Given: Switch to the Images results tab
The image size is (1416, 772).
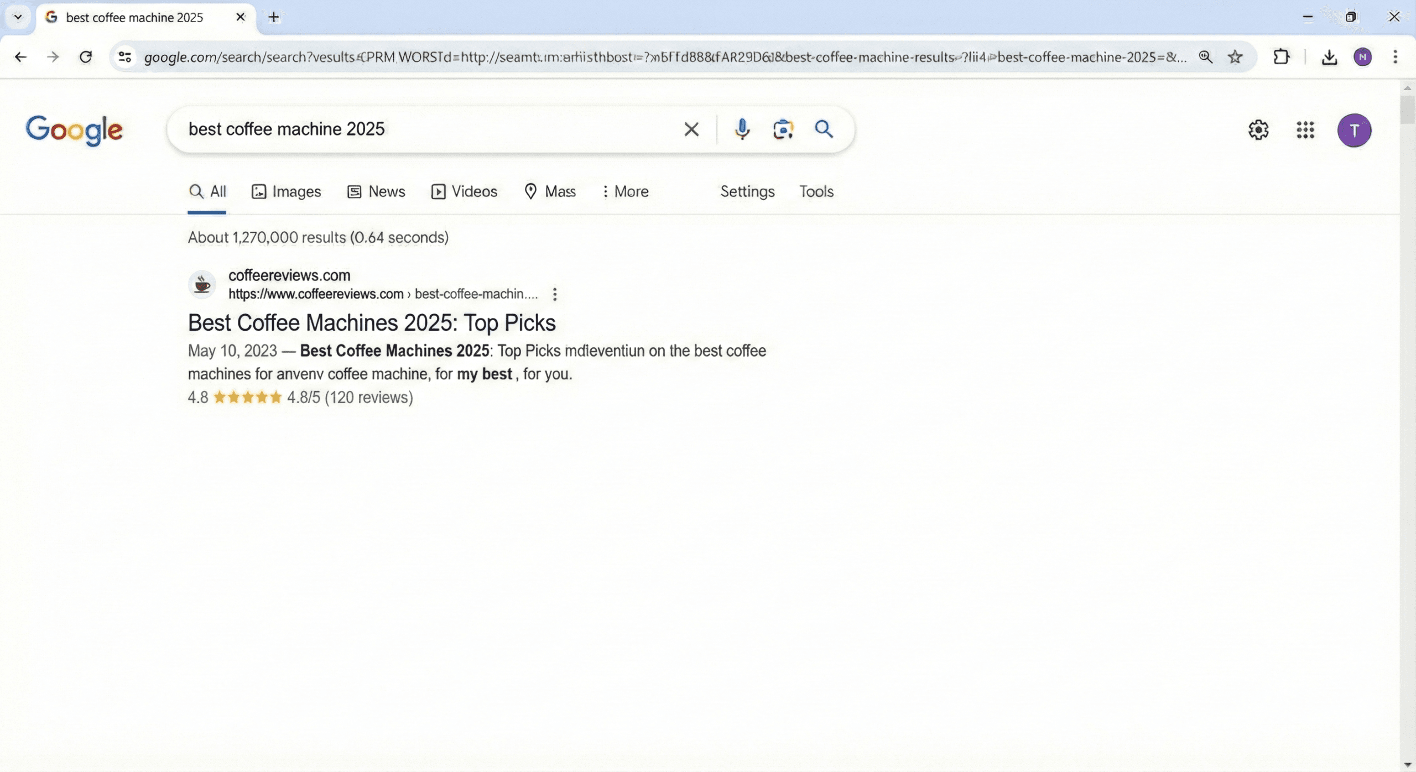Looking at the screenshot, I should pos(287,191).
